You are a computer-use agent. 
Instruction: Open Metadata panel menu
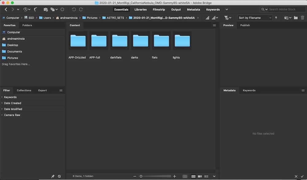tap(303, 91)
